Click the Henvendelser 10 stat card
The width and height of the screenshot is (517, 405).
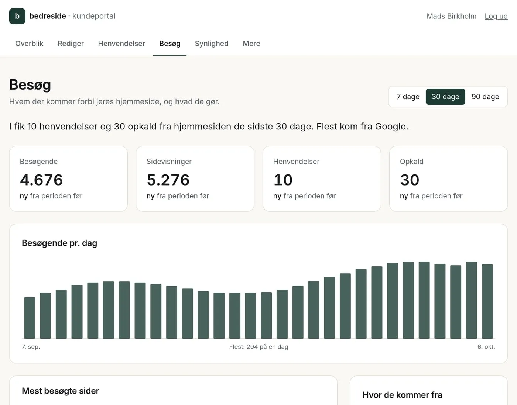pyautogui.click(x=322, y=179)
